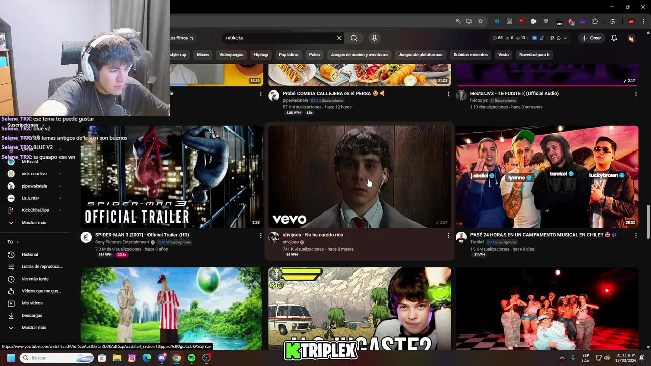651x366 pixels.
Task: Select the Pulso filter chip
Action: (x=314, y=54)
